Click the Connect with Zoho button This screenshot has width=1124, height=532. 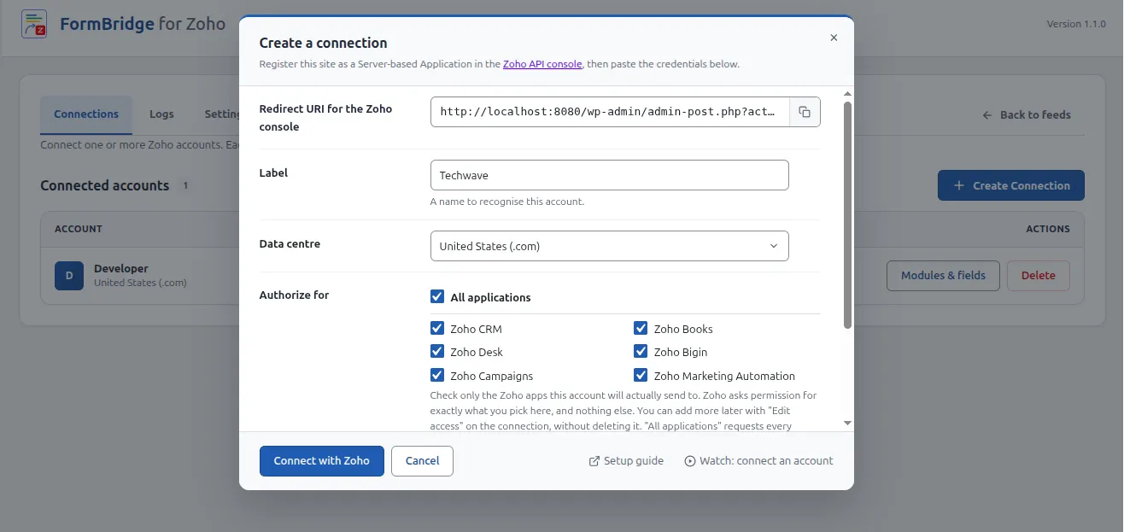[x=322, y=461]
